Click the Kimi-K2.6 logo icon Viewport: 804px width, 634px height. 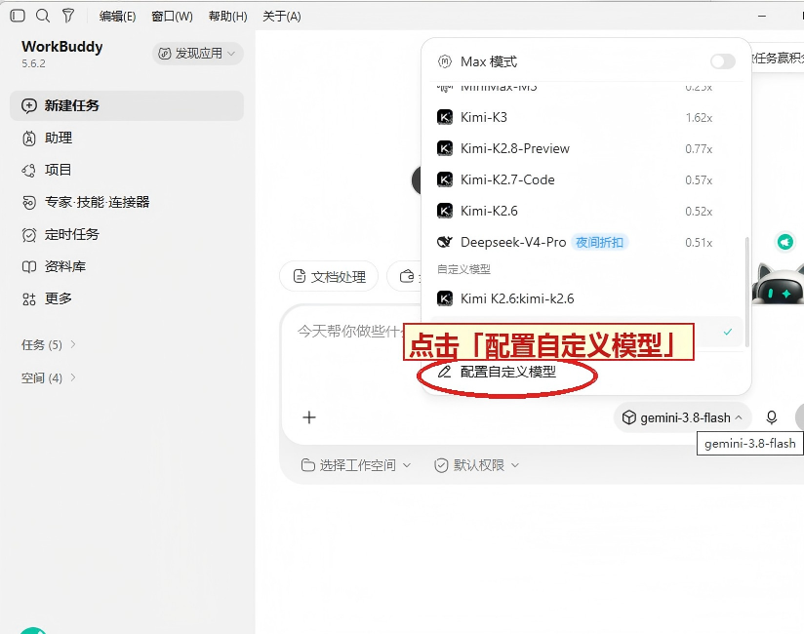point(445,211)
